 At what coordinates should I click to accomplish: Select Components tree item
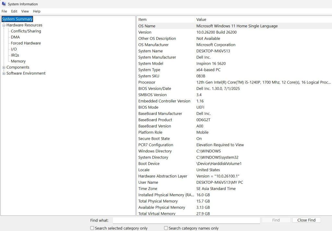(x=18, y=67)
